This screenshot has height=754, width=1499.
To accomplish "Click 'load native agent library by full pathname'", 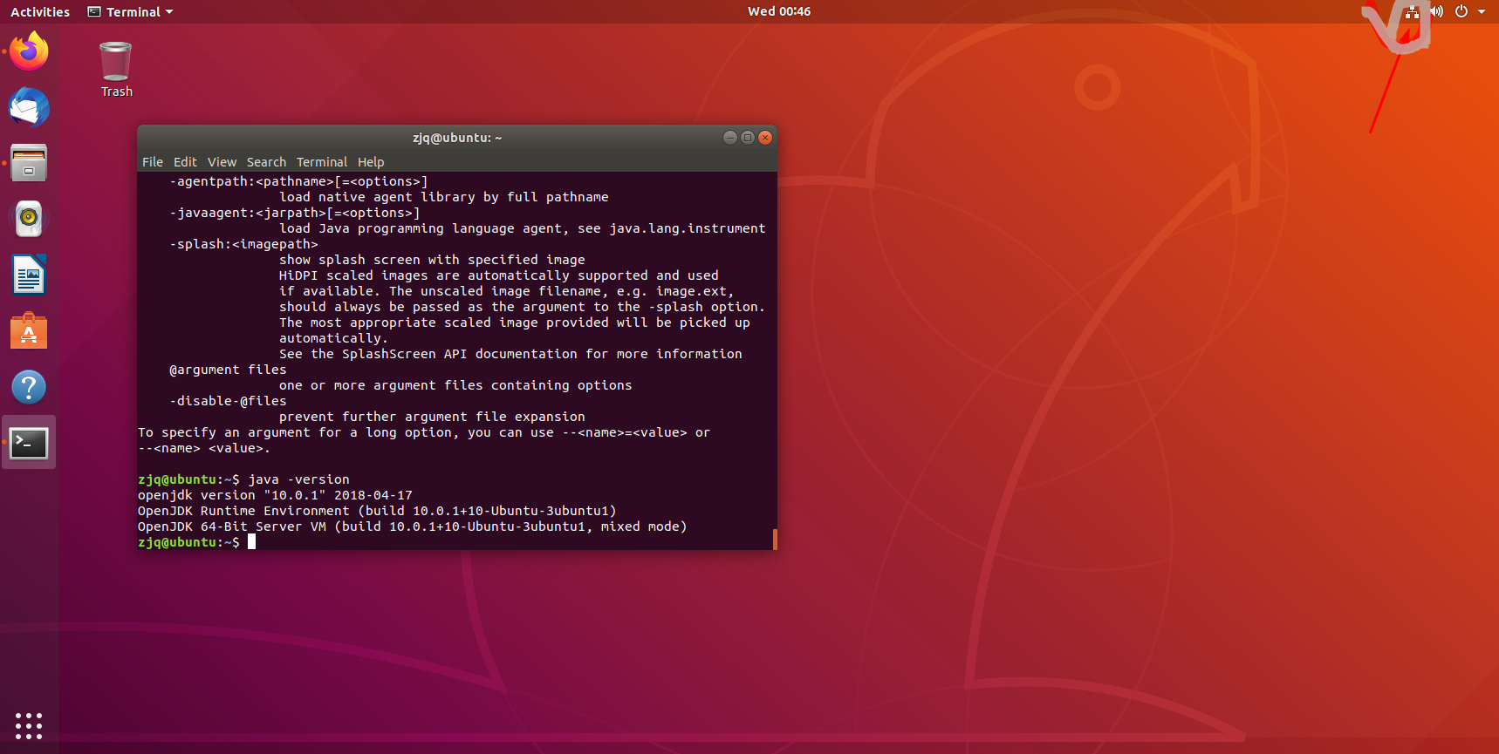I will pyautogui.click(x=444, y=197).
